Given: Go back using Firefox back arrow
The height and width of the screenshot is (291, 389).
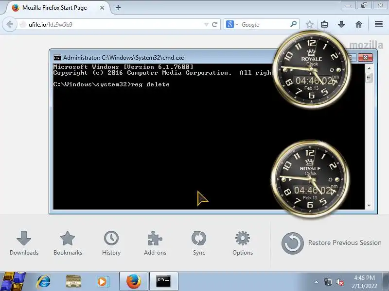Looking at the screenshot, I should (x=10, y=25).
